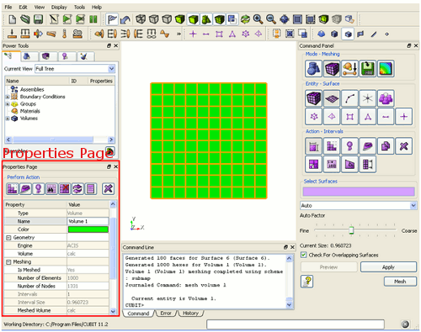Click the Mesh button
This screenshot has width=421, height=332.
(400, 282)
